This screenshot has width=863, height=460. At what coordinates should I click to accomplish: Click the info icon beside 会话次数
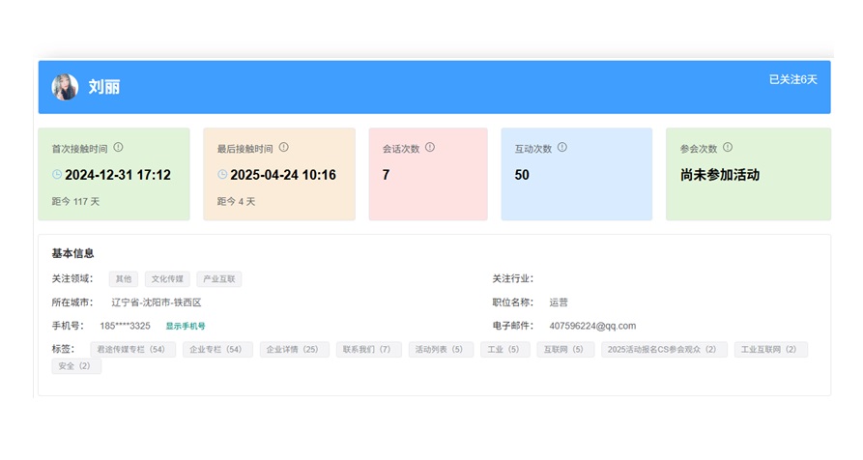430,148
